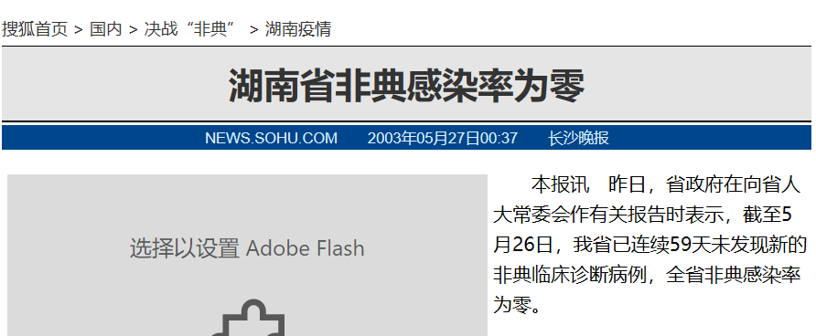Select the 湖南疫情 breadcrumb link
This screenshot has width=816, height=336.
point(298,29)
